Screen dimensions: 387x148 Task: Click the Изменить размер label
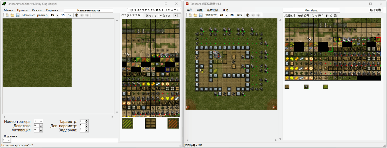tap(35, 15)
